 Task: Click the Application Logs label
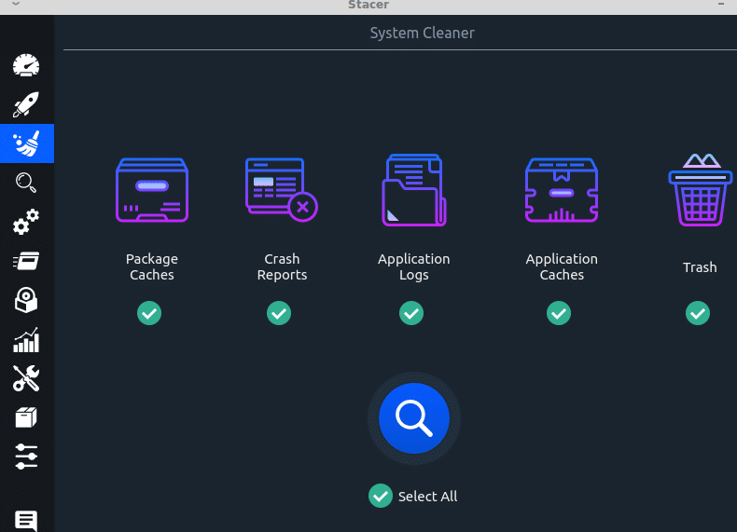click(414, 266)
